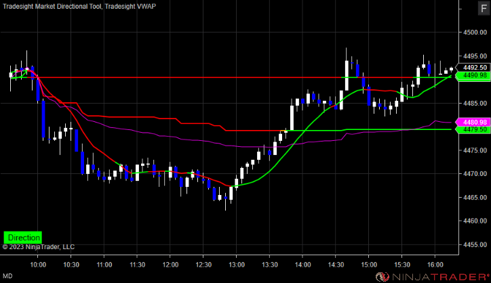The image size is (491, 283).
Task: Click the 10:00 time axis label
Action: [38, 265]
